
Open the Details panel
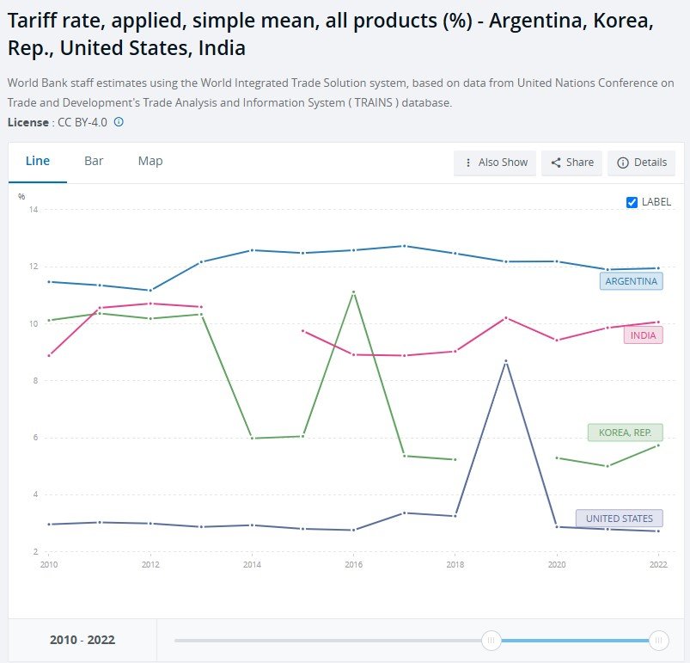click(641, 163)
